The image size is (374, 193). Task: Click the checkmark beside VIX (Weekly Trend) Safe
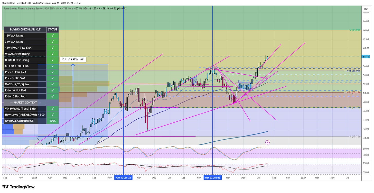[x=53, y=109]
